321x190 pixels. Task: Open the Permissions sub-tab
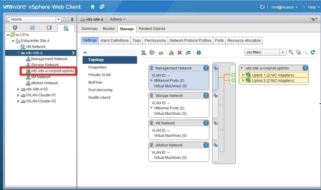155,40
